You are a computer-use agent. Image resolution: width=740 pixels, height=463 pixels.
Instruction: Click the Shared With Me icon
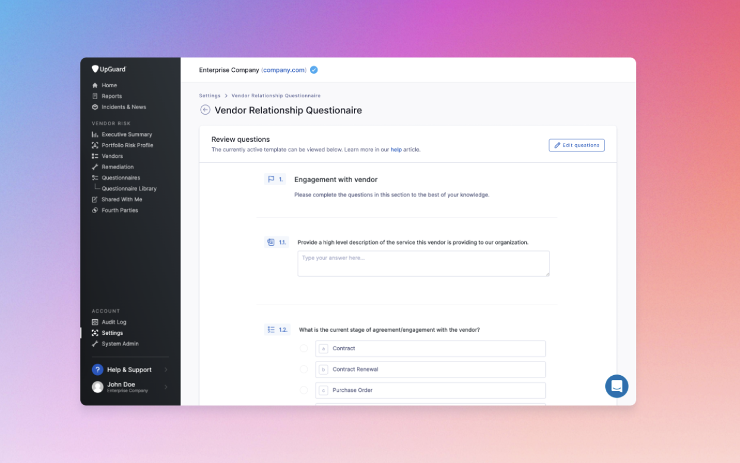tap(95, 199)
